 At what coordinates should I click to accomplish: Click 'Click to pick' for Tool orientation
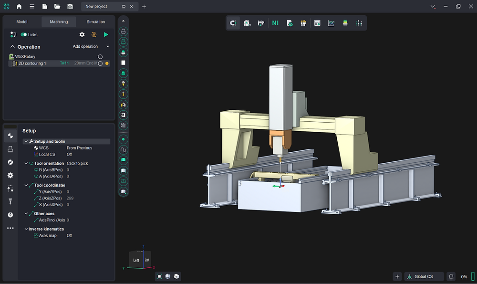[x=77, y=163]
